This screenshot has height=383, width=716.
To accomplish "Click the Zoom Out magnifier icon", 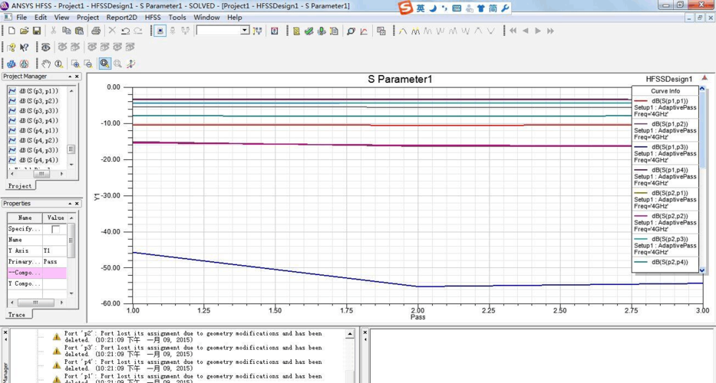I will (88, 64).
